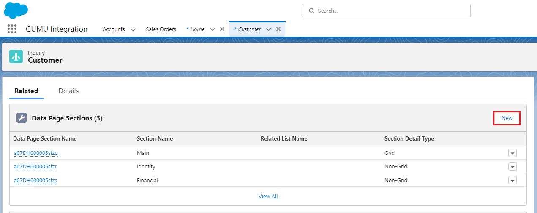Focus the global Search field
This screenshot has height=213, width=537.
[386, 11]
